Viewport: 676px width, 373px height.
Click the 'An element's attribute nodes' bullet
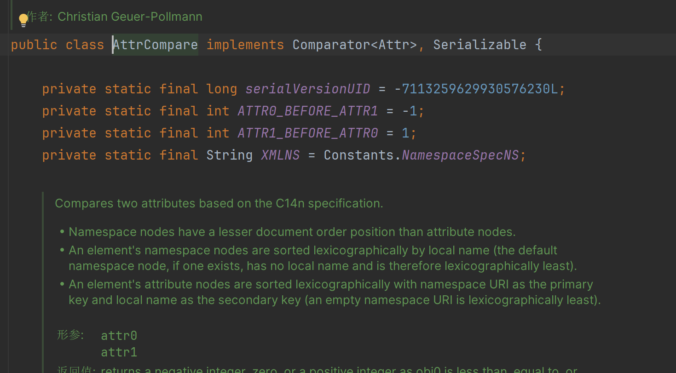tap(335, 292)
